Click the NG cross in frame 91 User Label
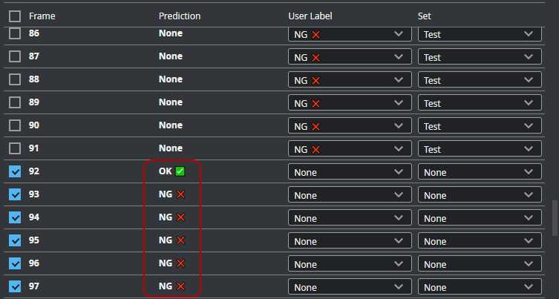This screenshot has width=559, height=299. [x=316, y=149]
